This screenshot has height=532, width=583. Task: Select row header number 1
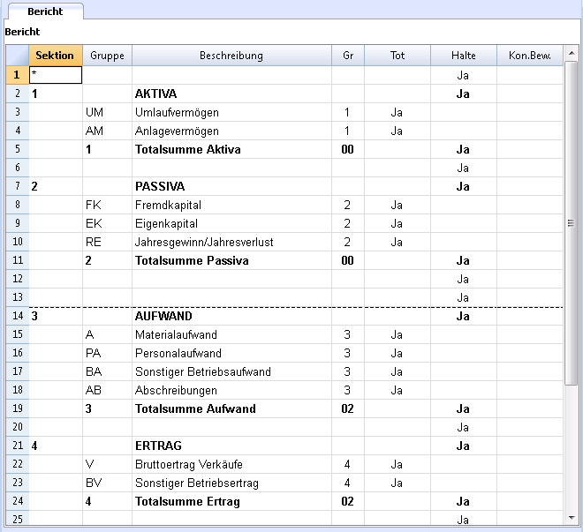pyautogui.click(x=17, y=75)
